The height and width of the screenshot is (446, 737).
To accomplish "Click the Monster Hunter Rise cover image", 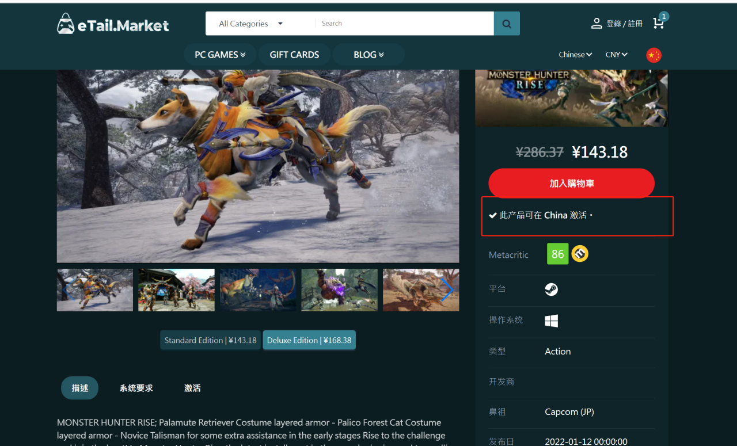I will point(572,98).
